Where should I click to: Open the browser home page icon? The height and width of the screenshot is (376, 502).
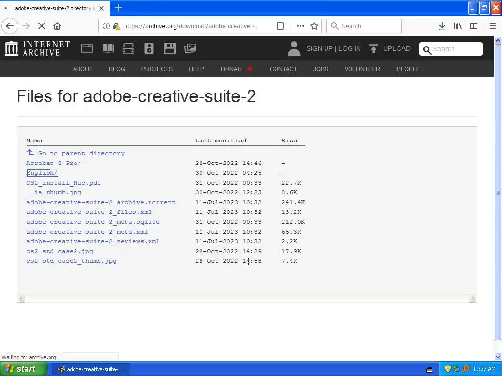pos(57,26)
